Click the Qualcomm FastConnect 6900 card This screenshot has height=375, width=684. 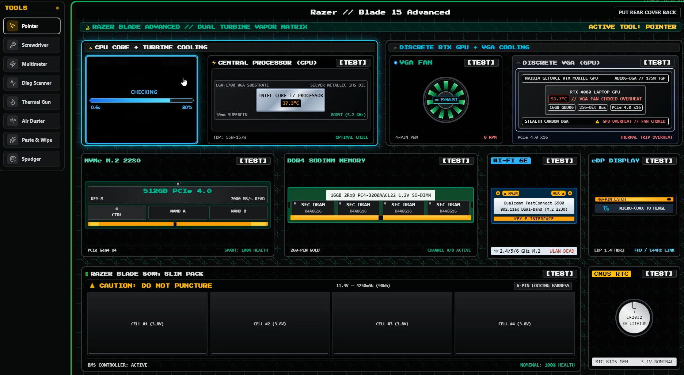534,206
